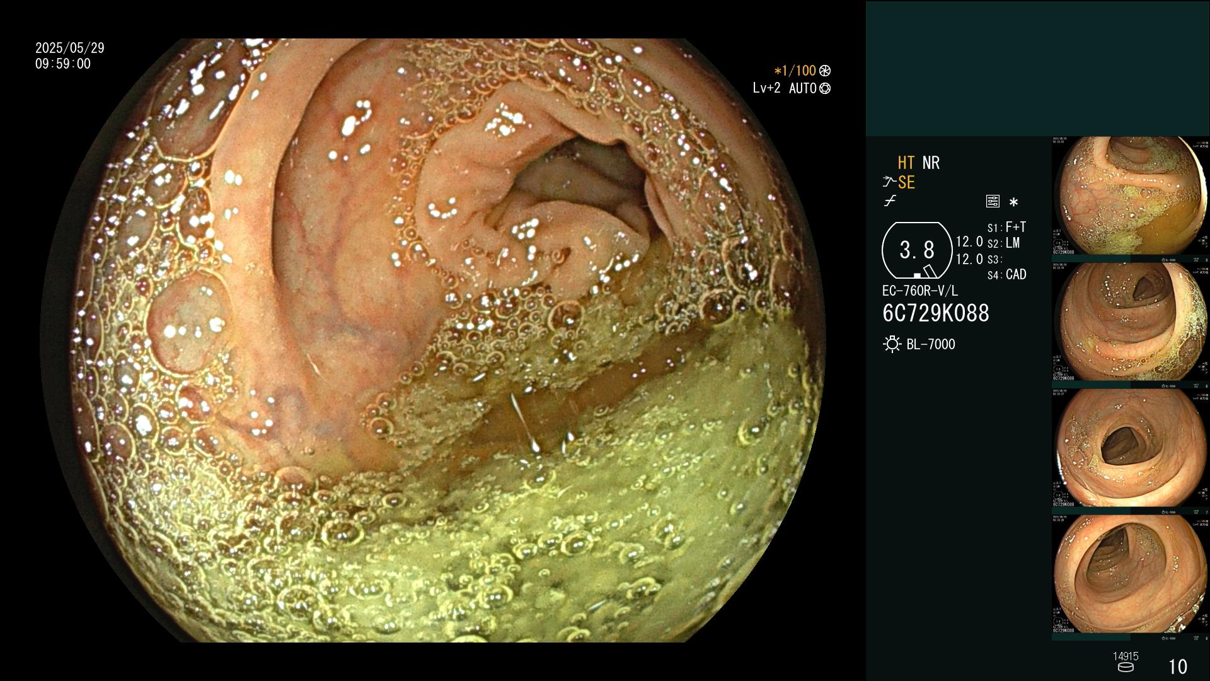Click the S4 CAD switch assignment

[x=1006, y=275]
